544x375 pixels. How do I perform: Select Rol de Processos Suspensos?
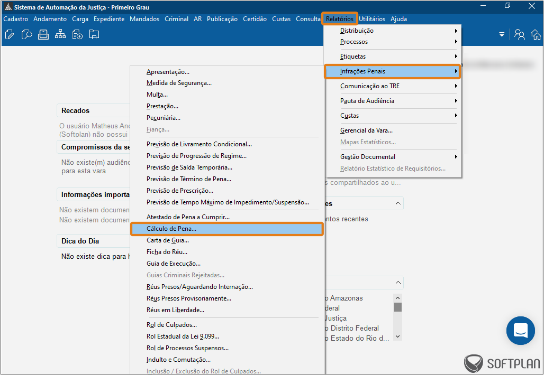[x=227, y=348]
